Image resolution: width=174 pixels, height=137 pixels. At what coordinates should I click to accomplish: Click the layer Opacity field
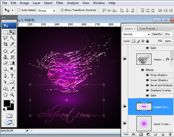point(167,34)
